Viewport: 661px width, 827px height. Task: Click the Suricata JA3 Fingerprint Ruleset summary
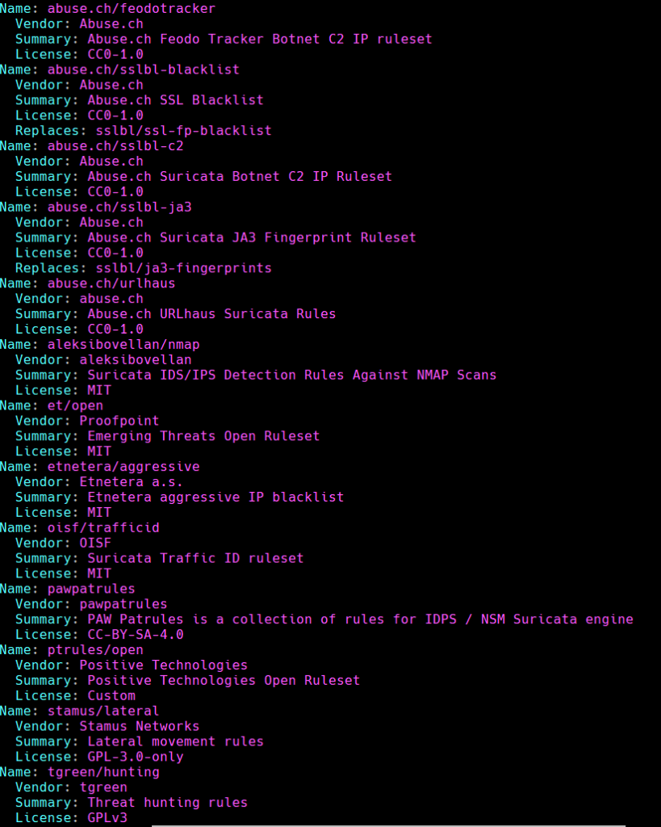251,237
